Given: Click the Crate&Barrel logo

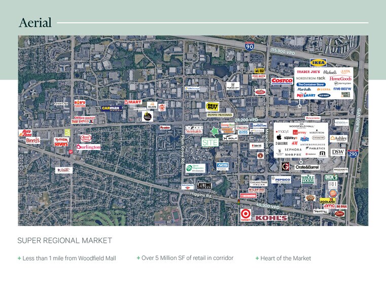Looking at the screenshot, I should pos(307,167).
